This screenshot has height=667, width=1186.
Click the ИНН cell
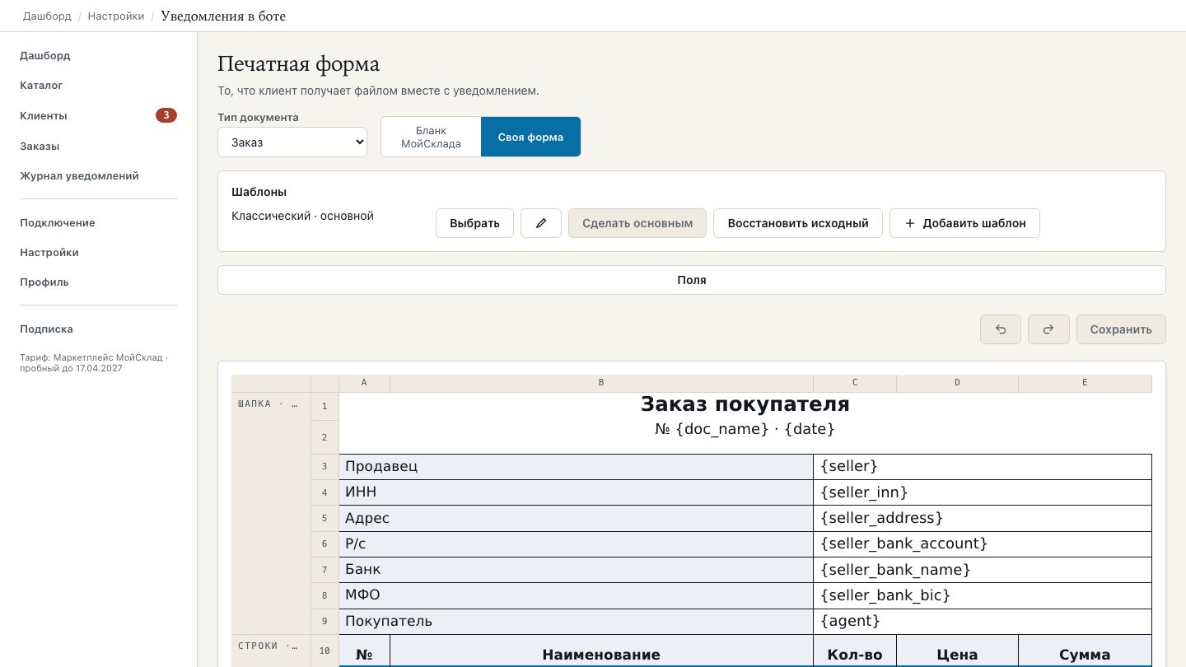point(576,492)
